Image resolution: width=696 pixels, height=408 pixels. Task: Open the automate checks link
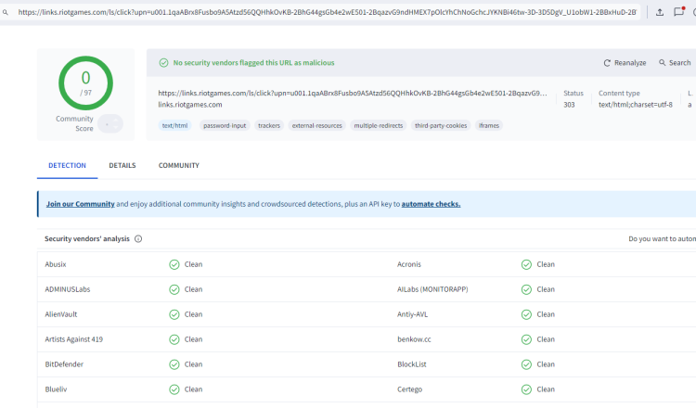point(431,204)
